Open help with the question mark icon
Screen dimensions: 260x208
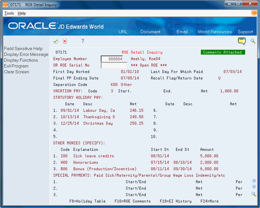pyautogui.click(x=83, y=41)
